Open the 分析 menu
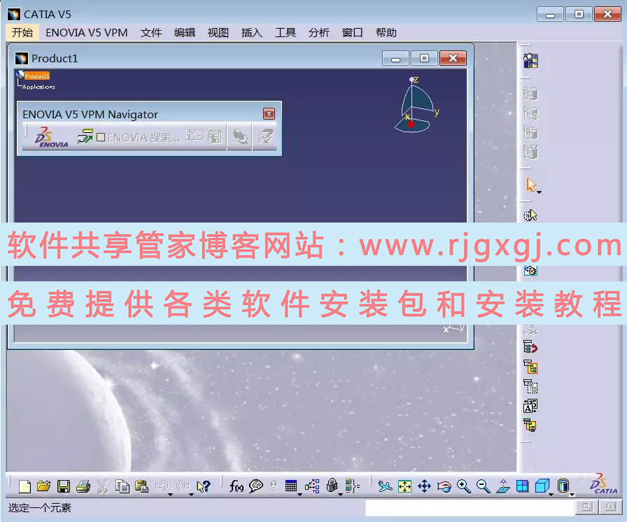This screenshot has width=627, height=522. click(318, 32)
